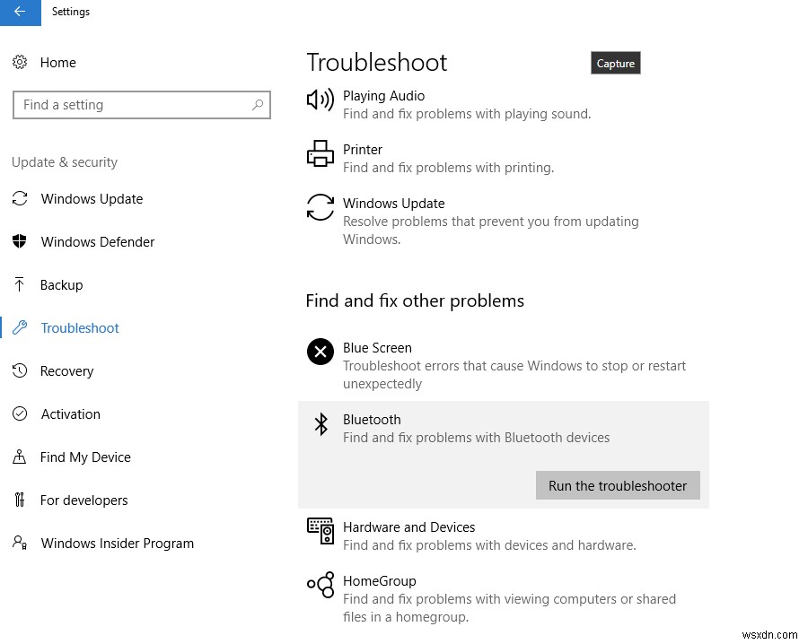
Task: Click Run the troubleshooter for Bluetooth
Action: tap(618, 485)
